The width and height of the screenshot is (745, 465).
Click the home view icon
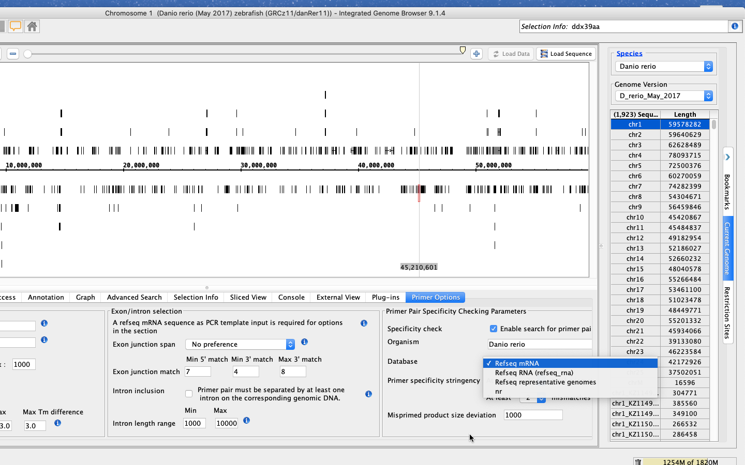32,26
